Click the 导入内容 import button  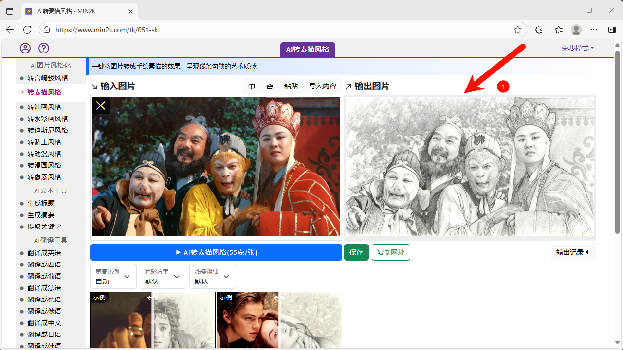(x=323, y=86)
